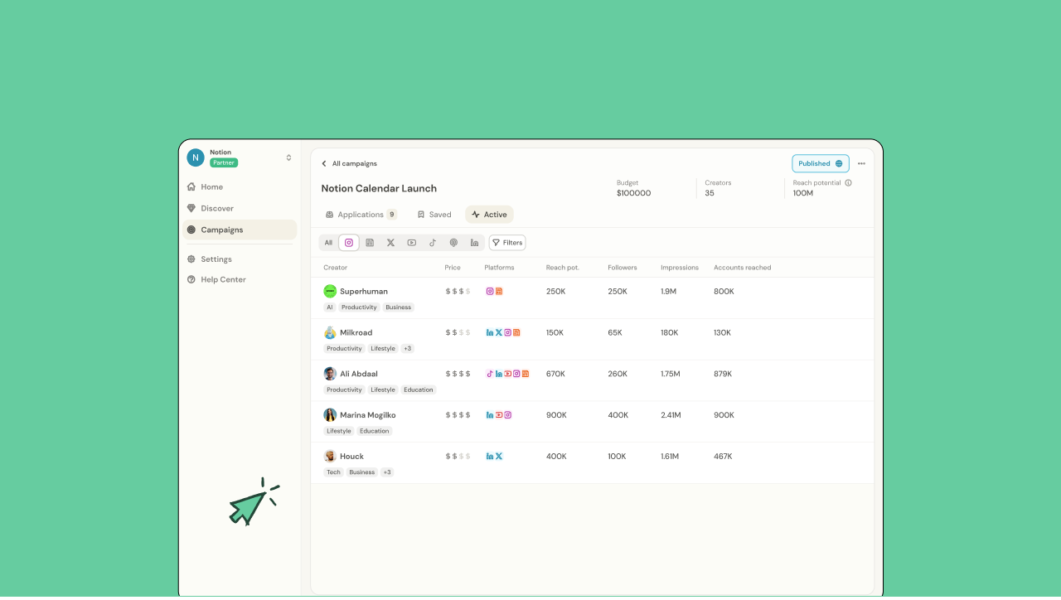Click Superhuman's green avatar
Viewport: 1061px width, 600px height.
tap(330, 291)
